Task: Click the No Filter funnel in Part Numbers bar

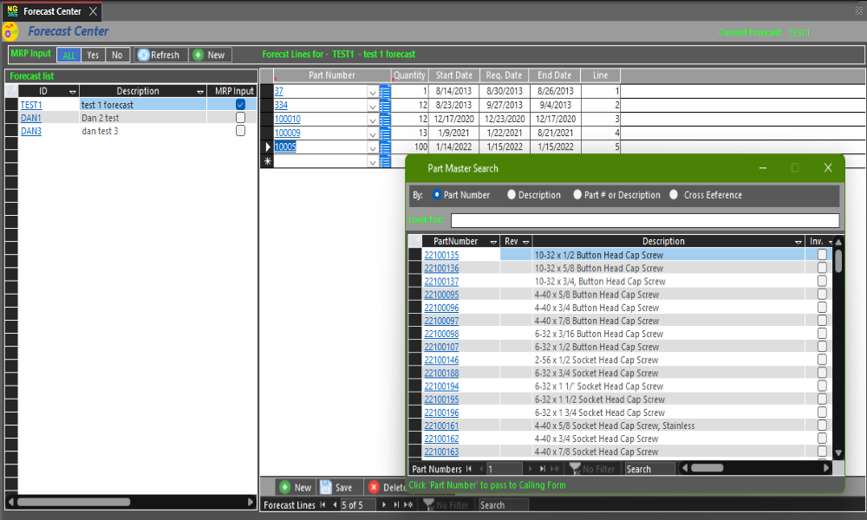Action: click(x=575, y=469)
